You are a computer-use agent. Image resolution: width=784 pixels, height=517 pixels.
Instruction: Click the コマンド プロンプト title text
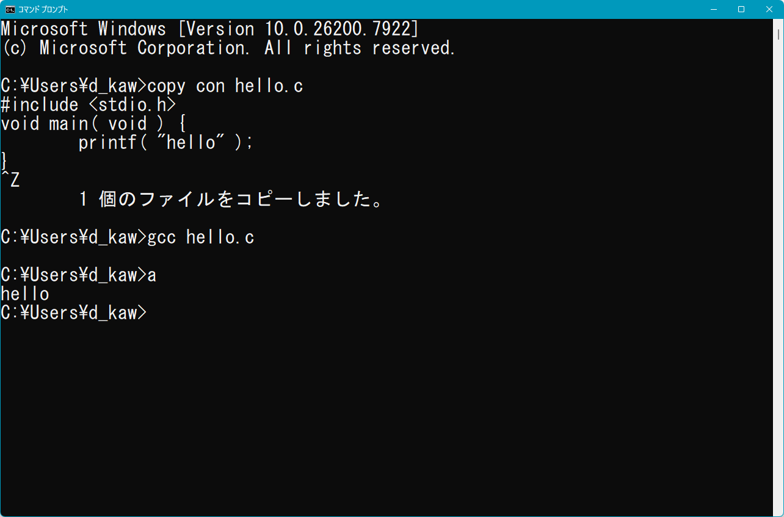click(x=43, y=9)
